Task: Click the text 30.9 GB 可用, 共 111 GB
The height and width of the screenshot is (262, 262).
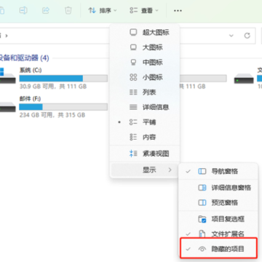Action: [x=53, y=86]
